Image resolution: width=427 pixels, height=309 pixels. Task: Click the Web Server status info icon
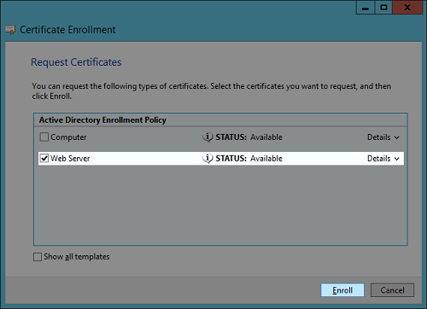point(208,159)
